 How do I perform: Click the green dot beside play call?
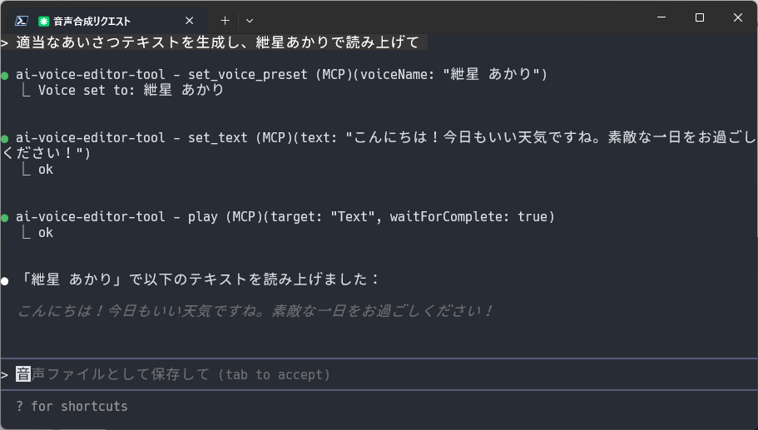point(5,218)
